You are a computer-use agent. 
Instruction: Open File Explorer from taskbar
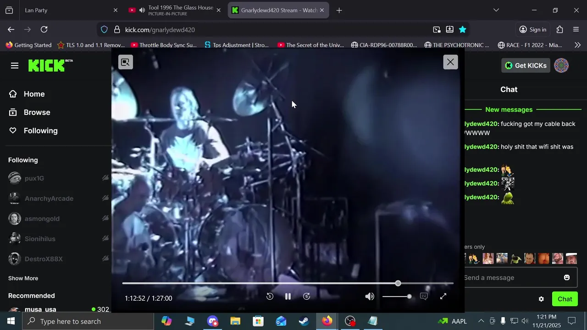[x=235, y=321]
